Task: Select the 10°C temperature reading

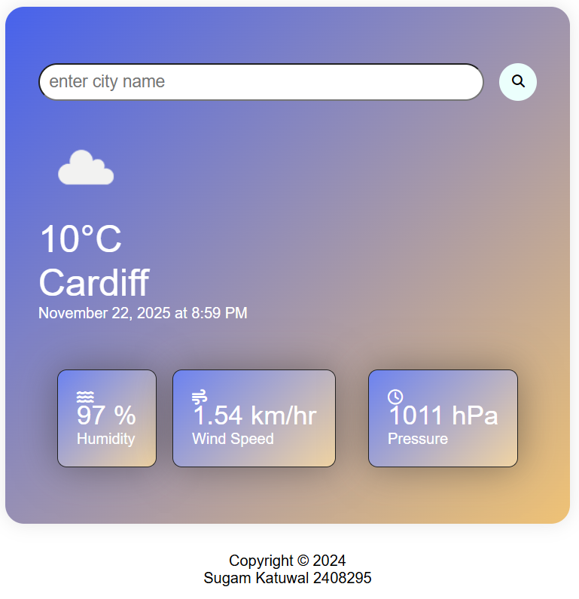Action: point(81,239)
